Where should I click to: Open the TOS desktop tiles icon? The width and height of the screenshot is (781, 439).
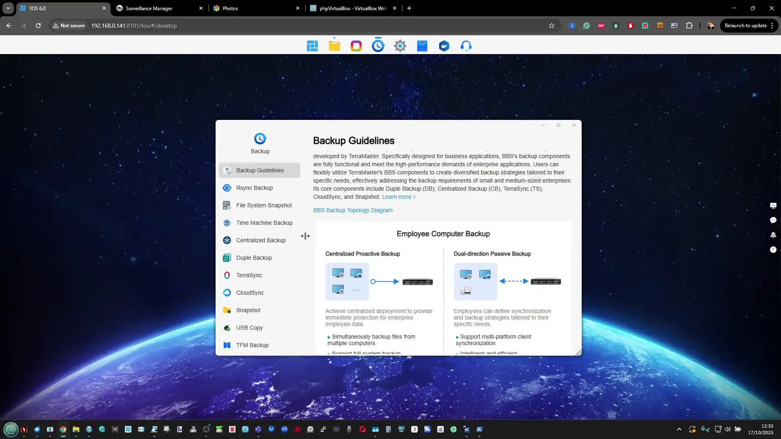(312, 46)
